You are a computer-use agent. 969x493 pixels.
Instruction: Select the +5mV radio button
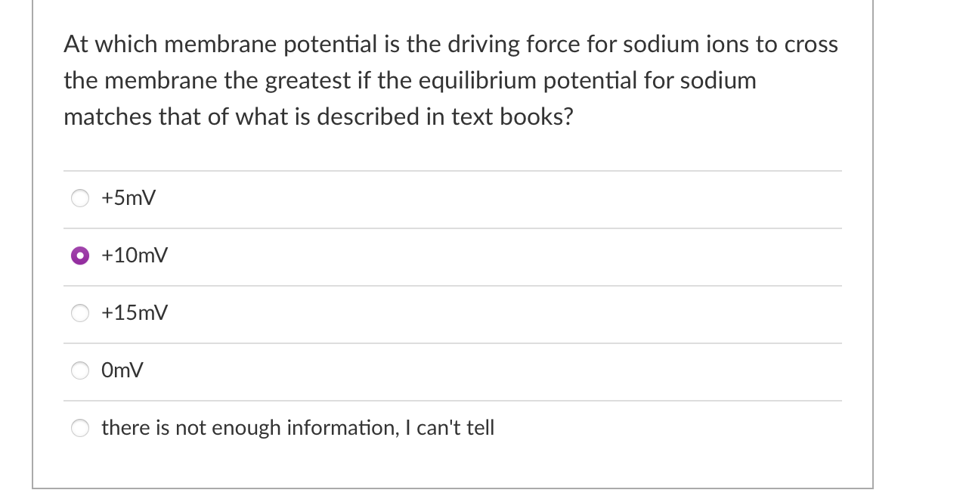point(80,198)
